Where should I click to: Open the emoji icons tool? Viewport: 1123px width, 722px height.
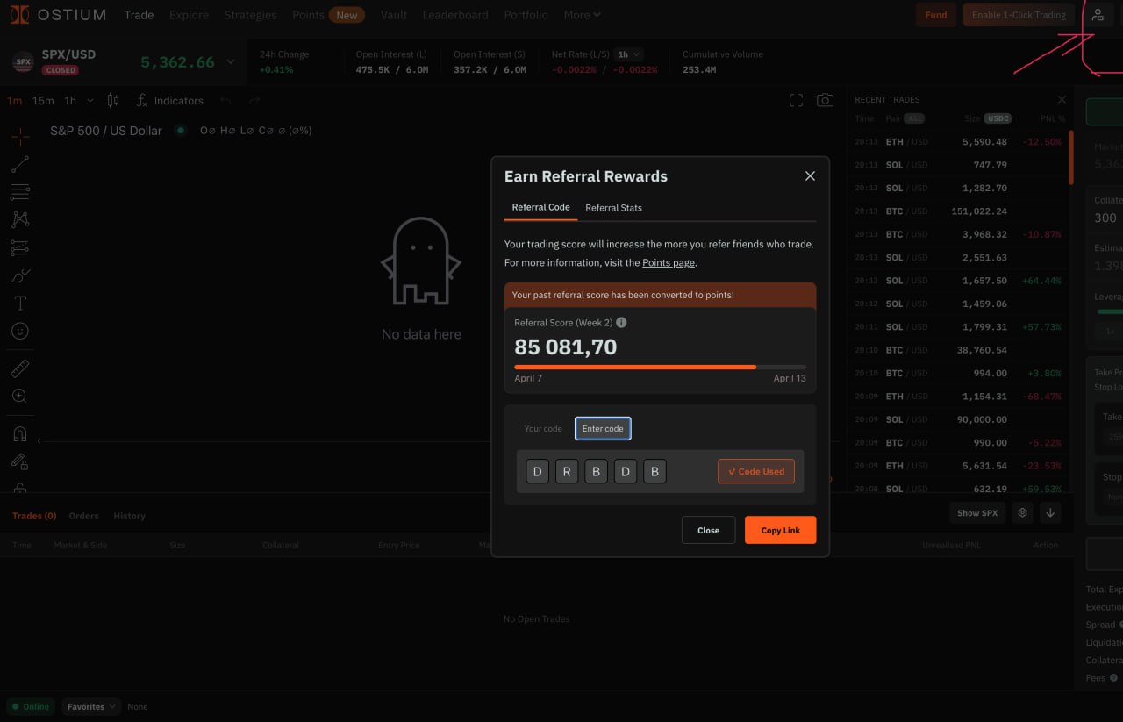[20, 331]
